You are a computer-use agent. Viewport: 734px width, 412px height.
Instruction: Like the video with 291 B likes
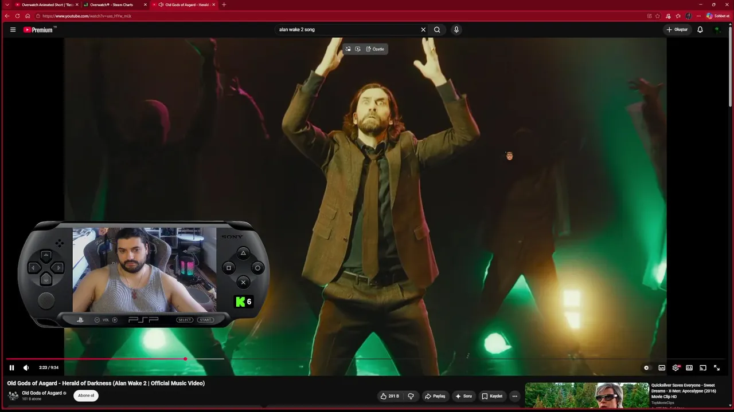[389, 396]
